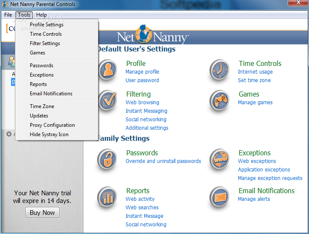Open the Manage alerts link
The image size is (309, 234).
[254, 199]
